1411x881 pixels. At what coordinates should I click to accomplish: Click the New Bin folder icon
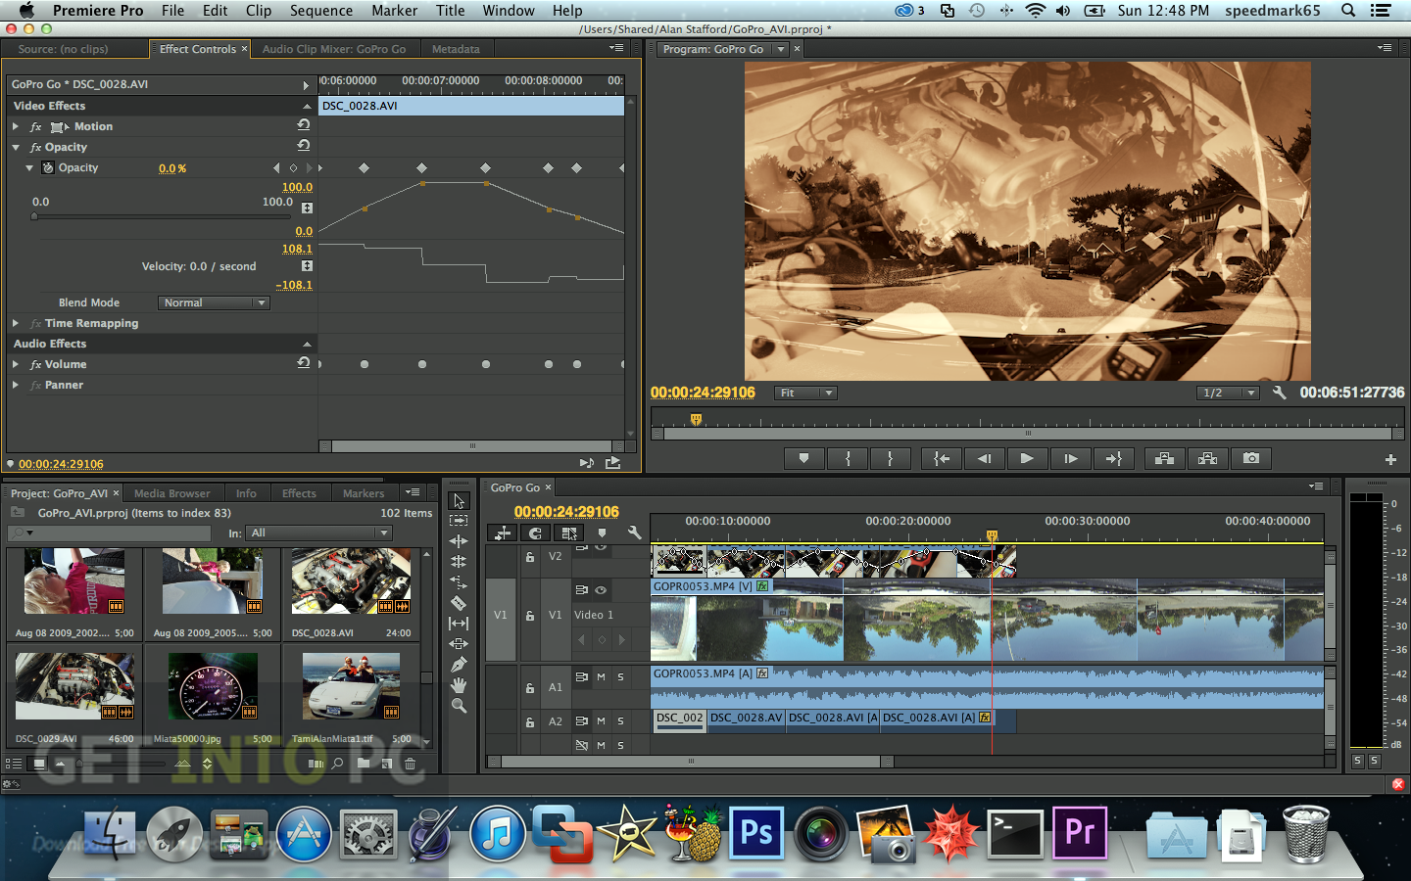click(364, 764)
